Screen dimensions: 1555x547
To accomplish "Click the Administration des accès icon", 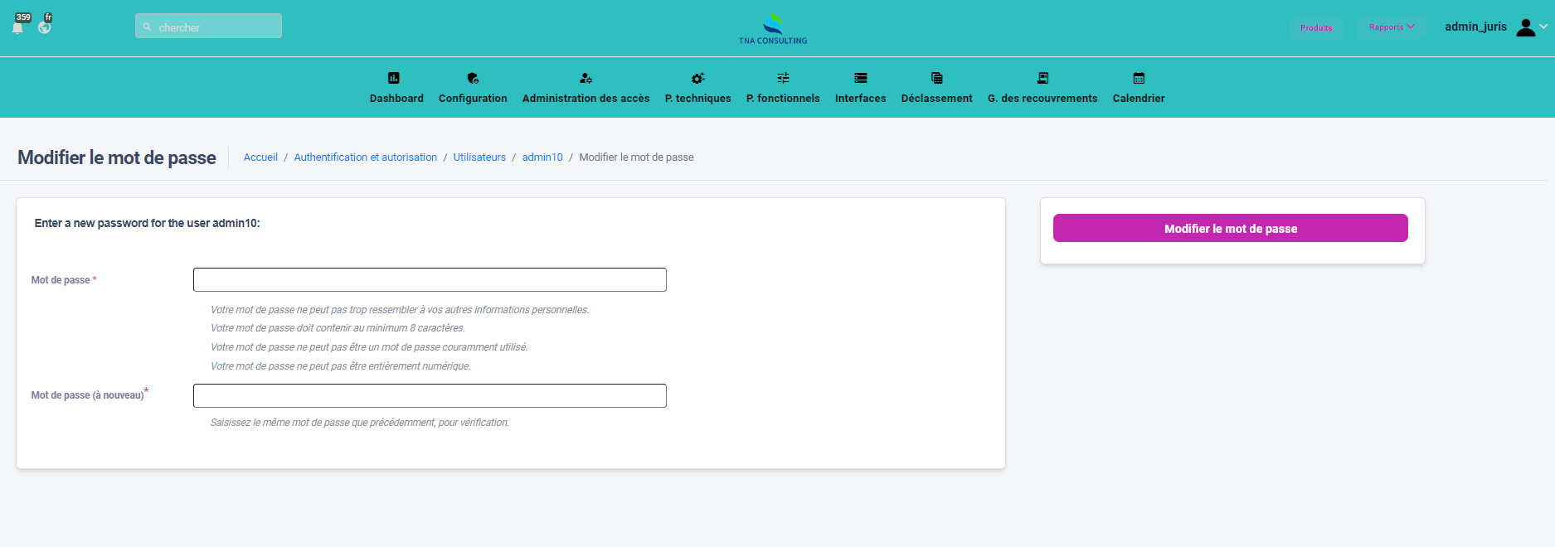I will [586, 78].
